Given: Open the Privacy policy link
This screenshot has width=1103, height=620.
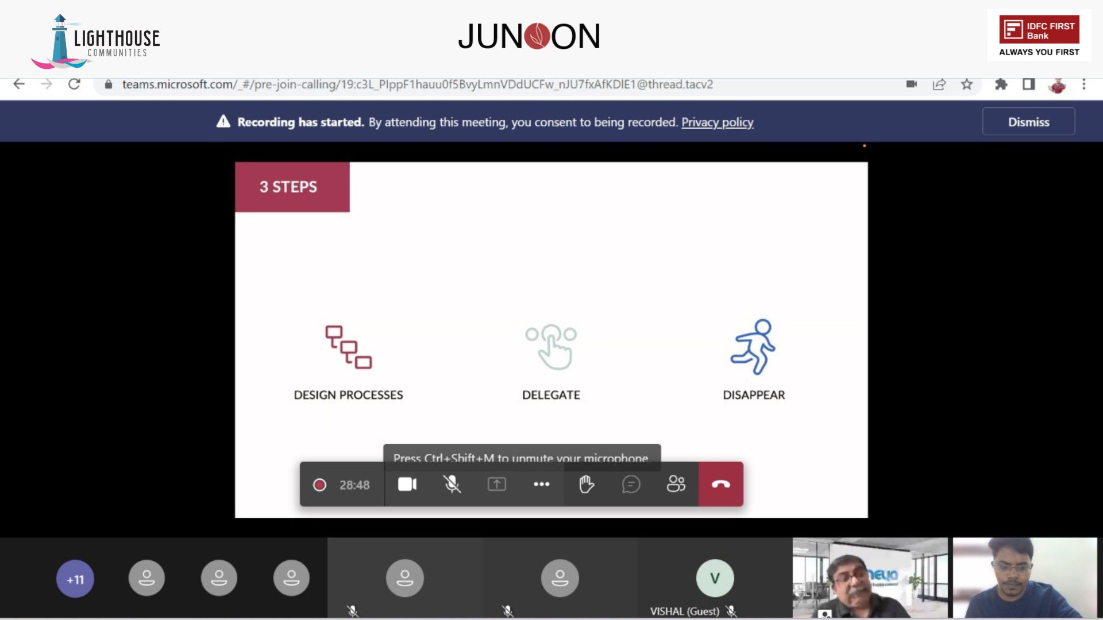Looking at the screenshot, I should point(717,122).
